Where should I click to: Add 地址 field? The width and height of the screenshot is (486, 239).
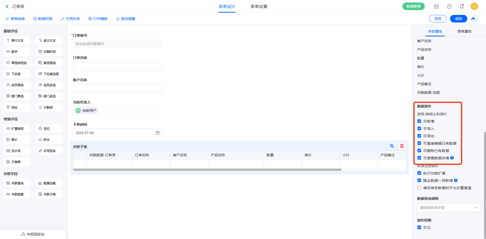click(17, 107)
